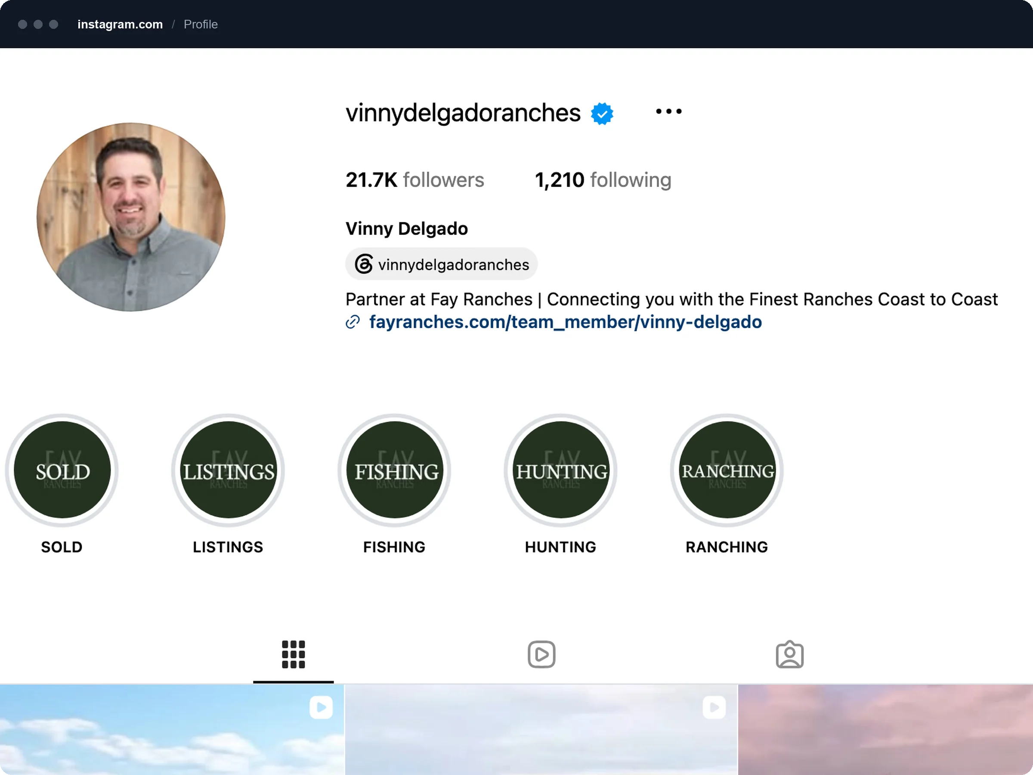Click the Threads logo icon
This screenshot has height=775, width=1033.
363,264
